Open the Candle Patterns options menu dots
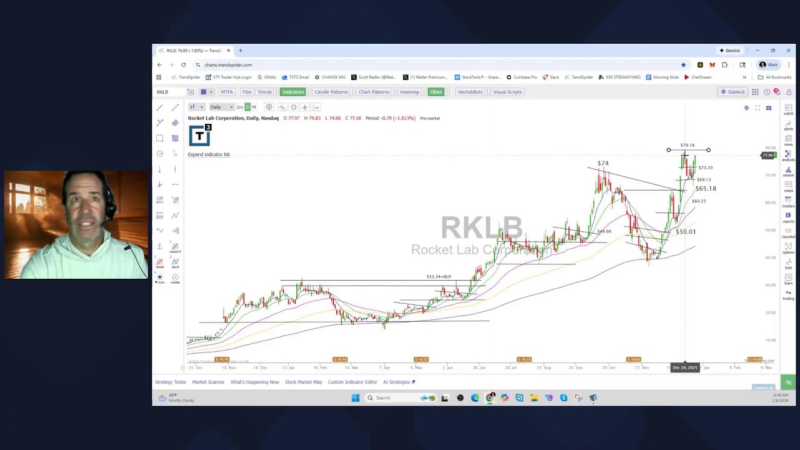Viewport: 800px width, 450px height. (x=352, y=92)
